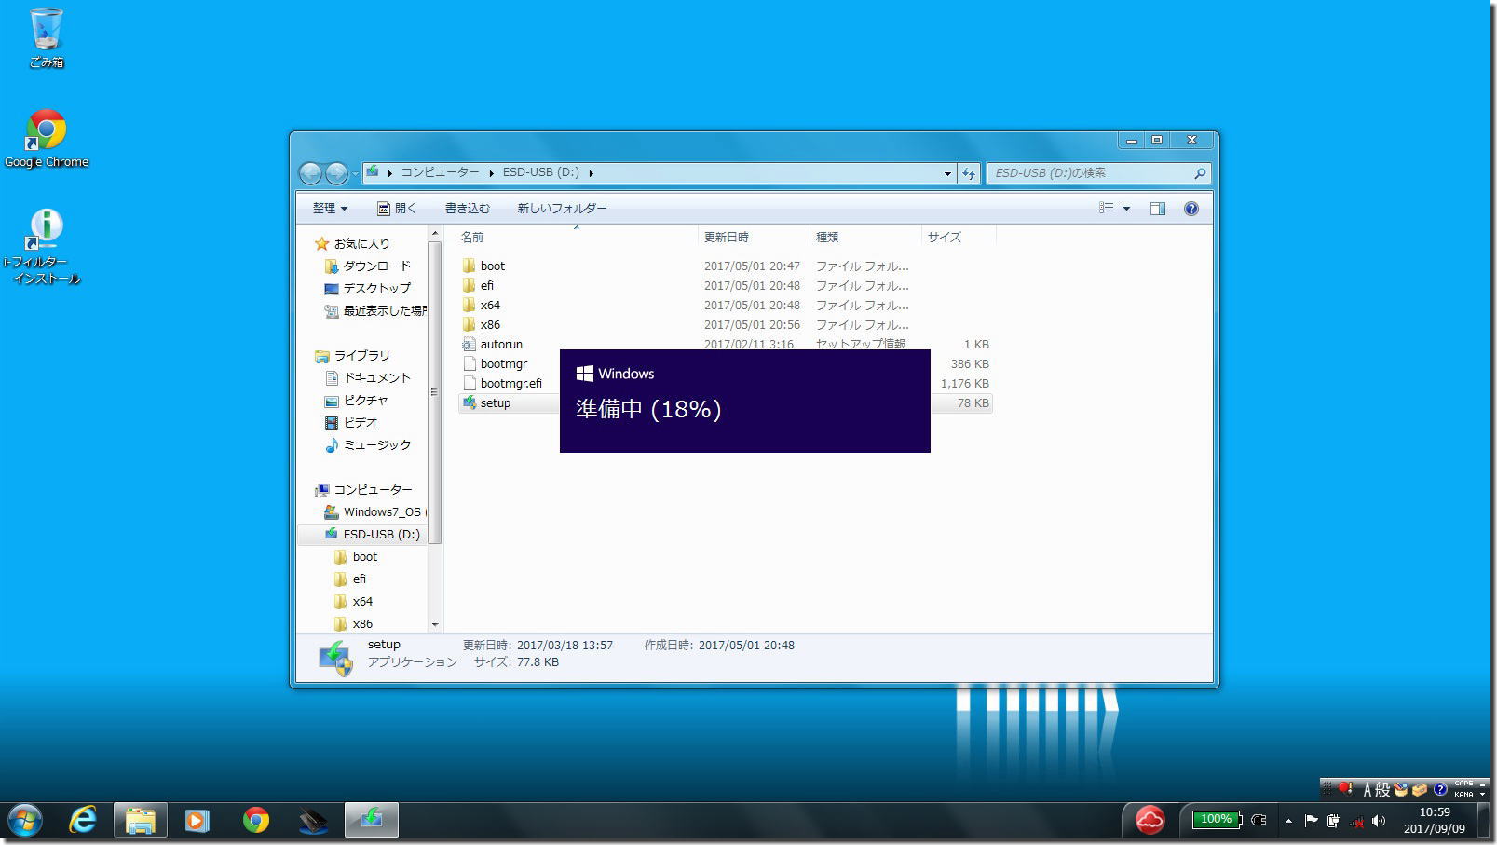This screenshot has height=845, width=1497.
Task: Sort by the サイズ column header
Action: (x=958, y=237)
